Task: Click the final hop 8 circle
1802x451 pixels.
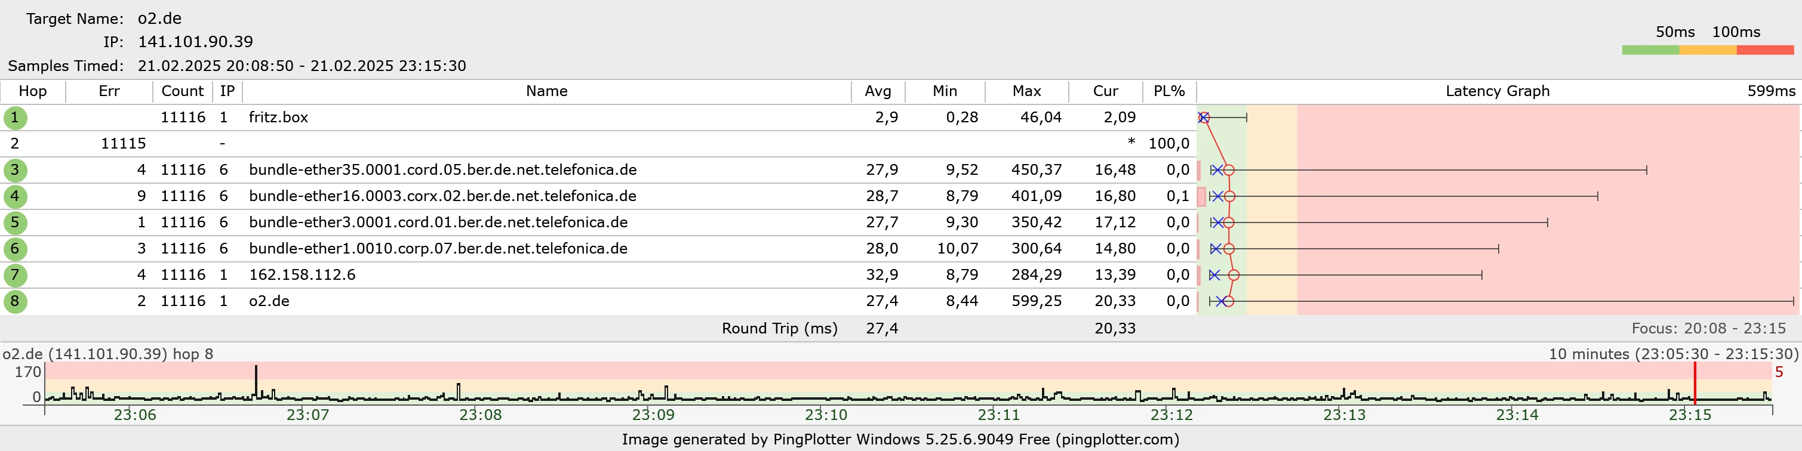Action: [15, 301]
